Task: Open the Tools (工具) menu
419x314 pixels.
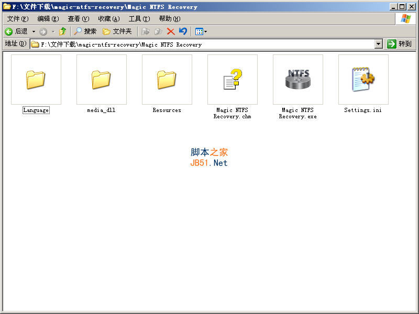Action: pyautogui.click(x=139, y=19)
